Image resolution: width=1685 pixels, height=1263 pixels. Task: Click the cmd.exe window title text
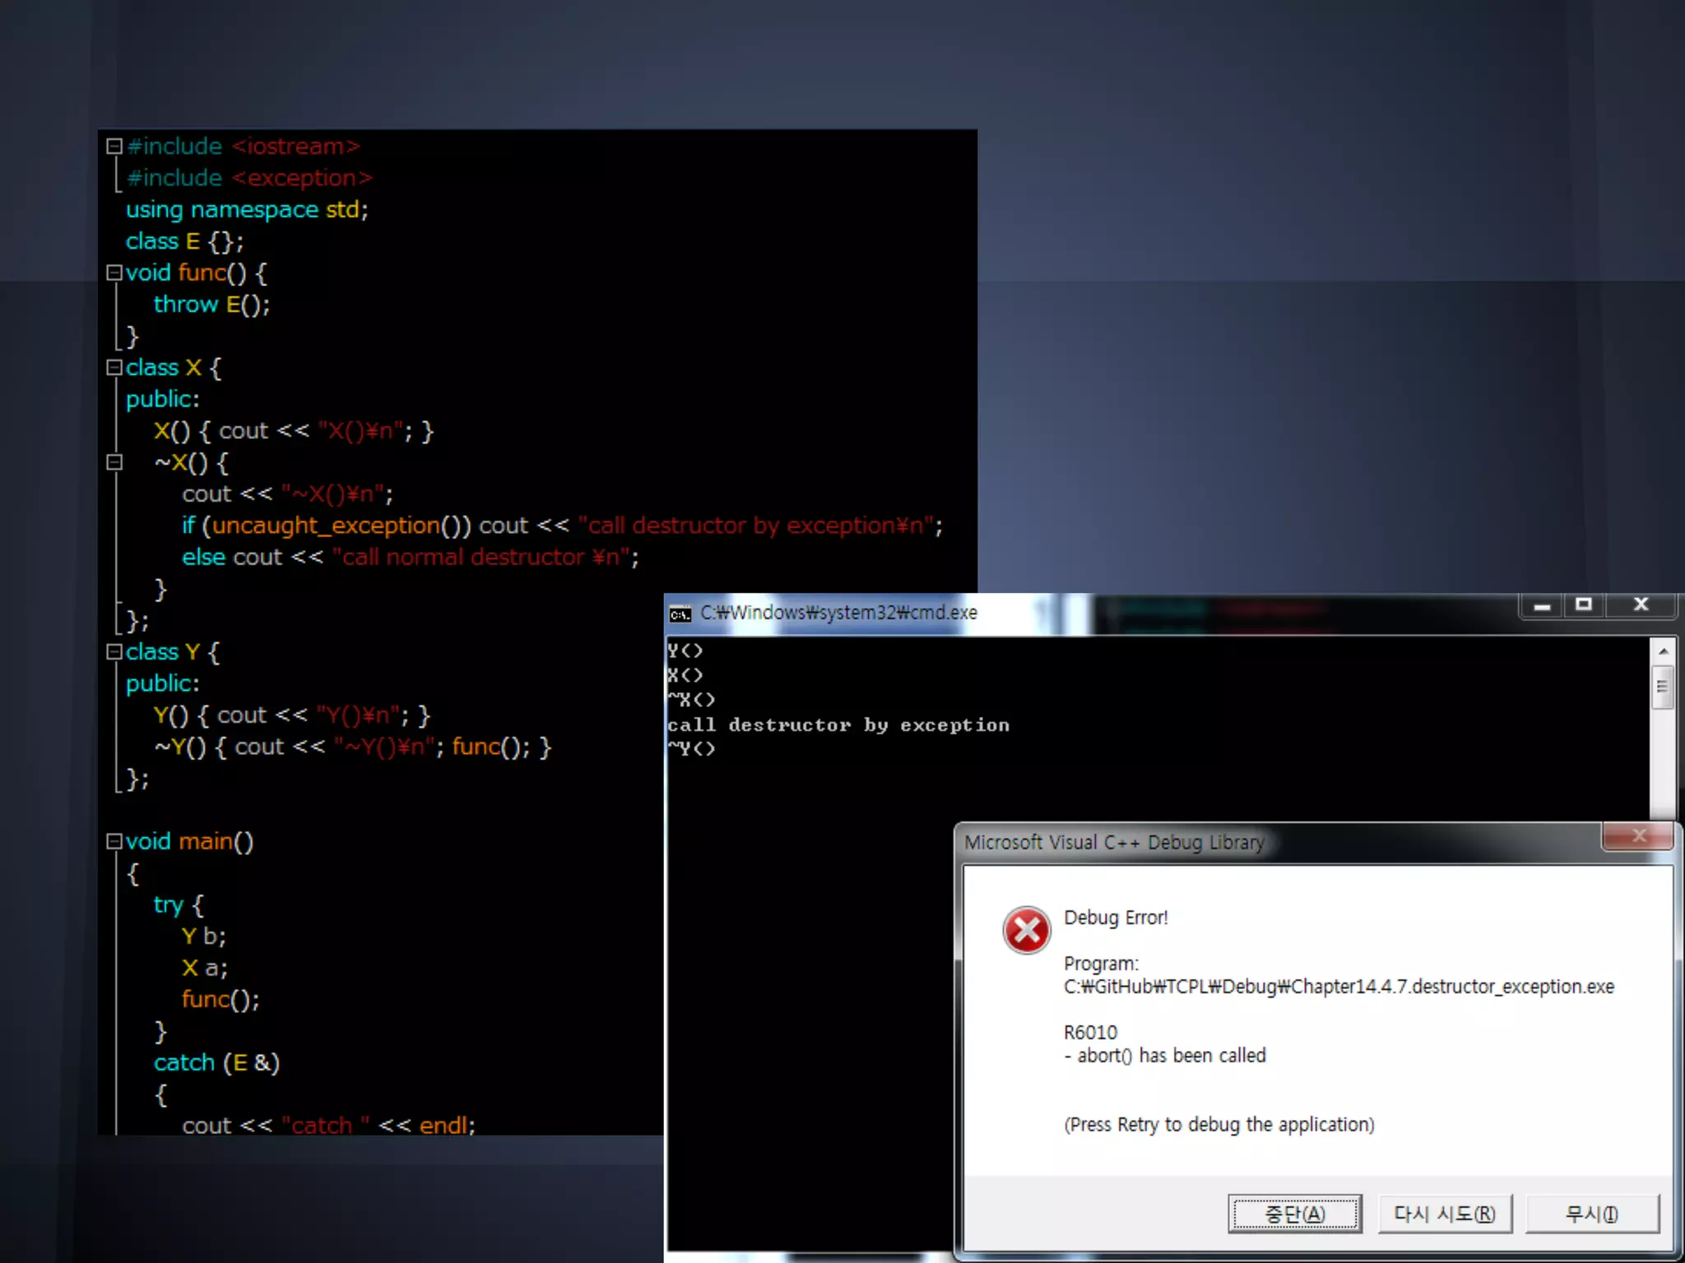point(838,613)
